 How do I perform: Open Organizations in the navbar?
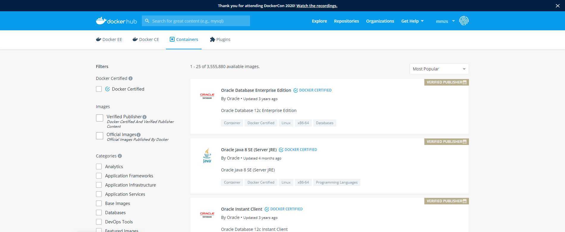(x=380, y=21)
